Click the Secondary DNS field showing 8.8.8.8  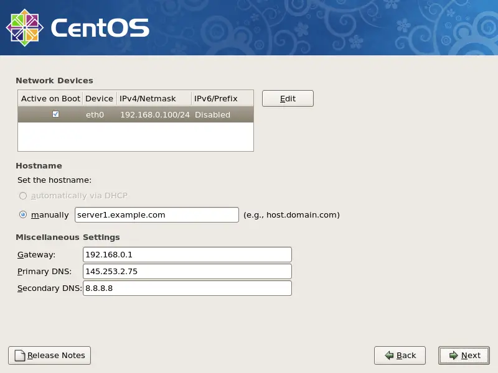187,288
